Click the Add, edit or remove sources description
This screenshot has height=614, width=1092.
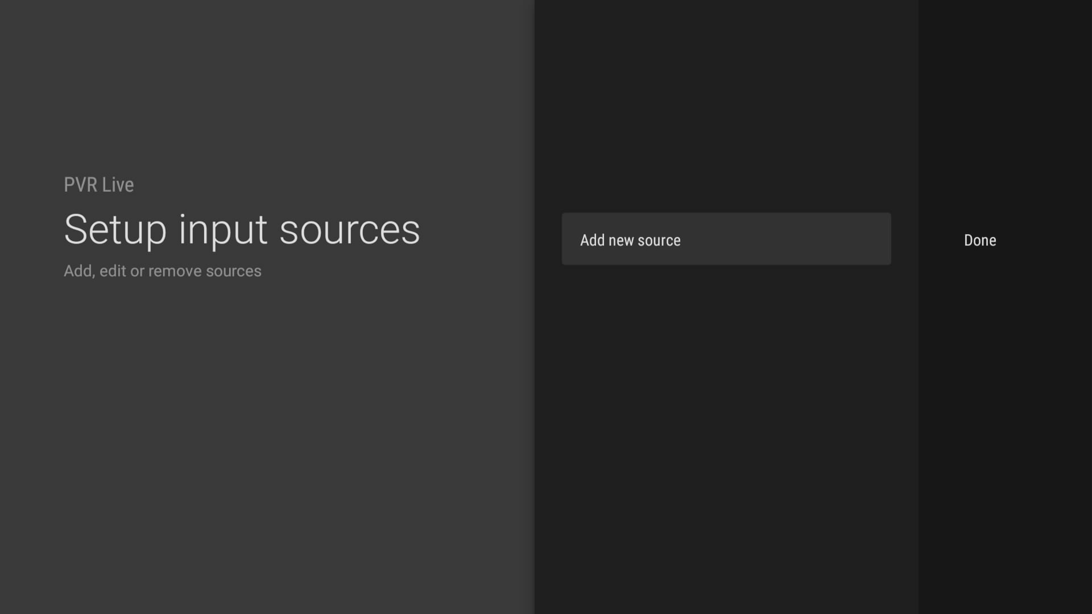pos(162,271)
